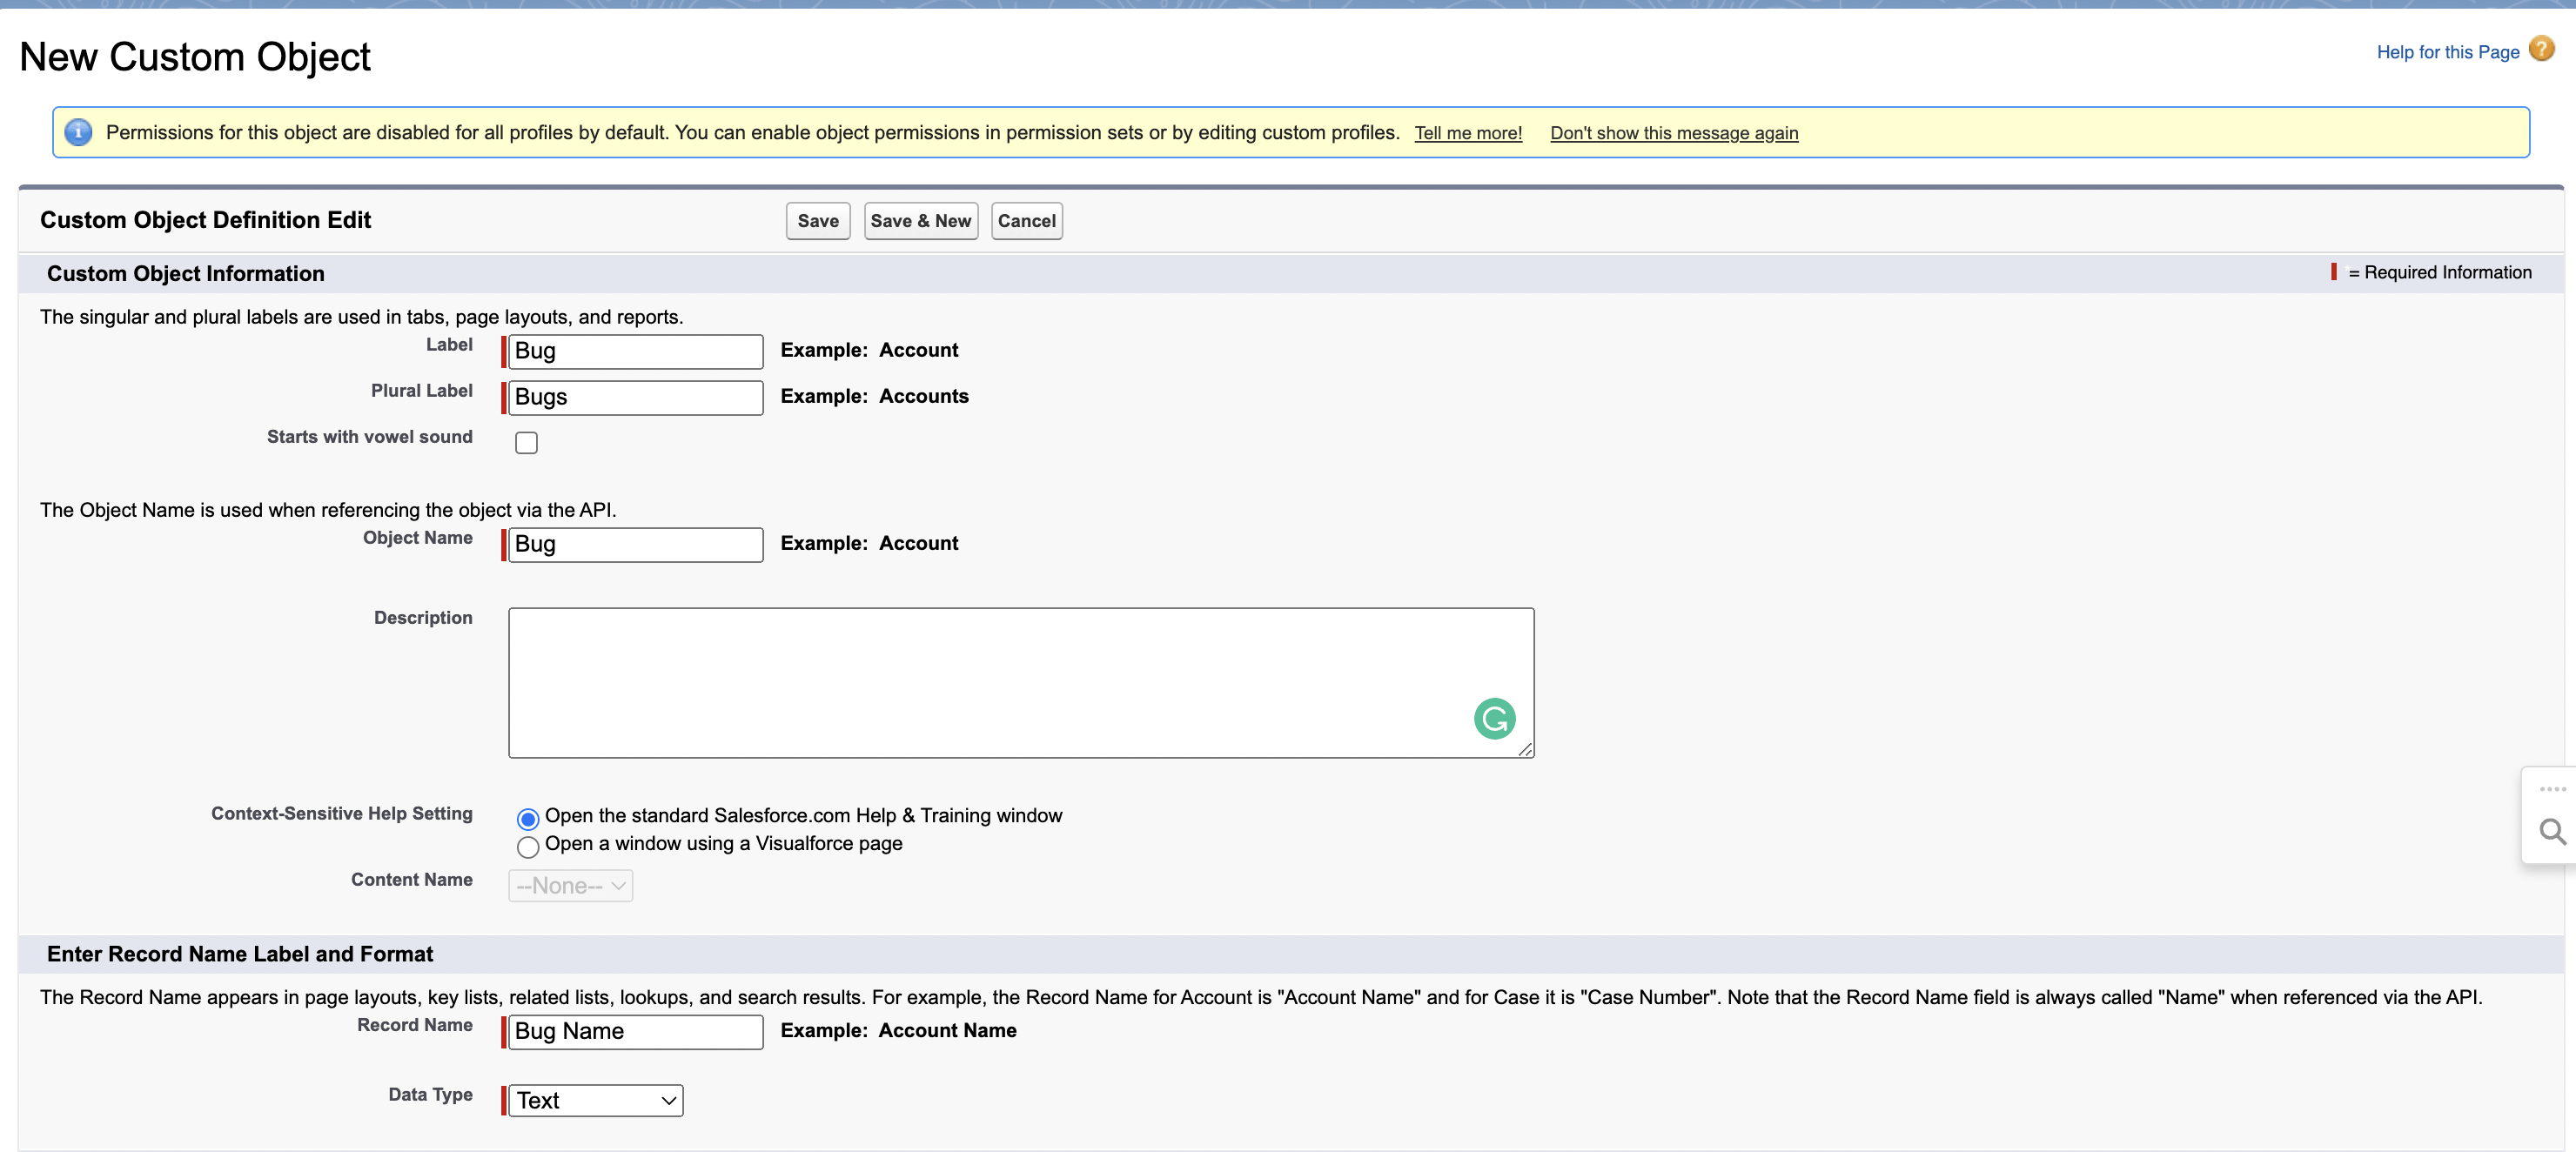This screenshot has height=1152, width=2576.
Task: Click the magnifying glass search icon
Action: point(2551,831)
